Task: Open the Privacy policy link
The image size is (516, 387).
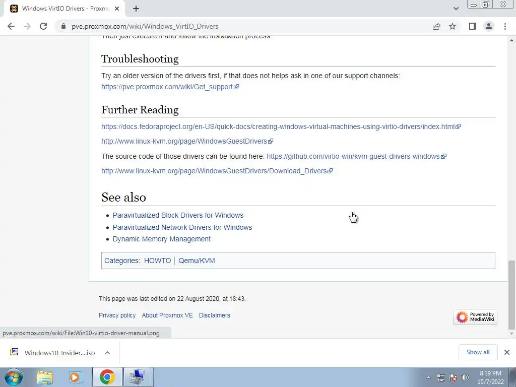Action: [x=117, y=315]
